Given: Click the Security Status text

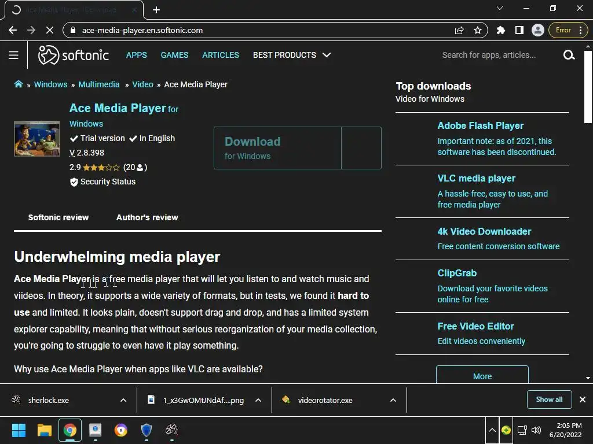Looking at the screenshot, I should (108, 182).
